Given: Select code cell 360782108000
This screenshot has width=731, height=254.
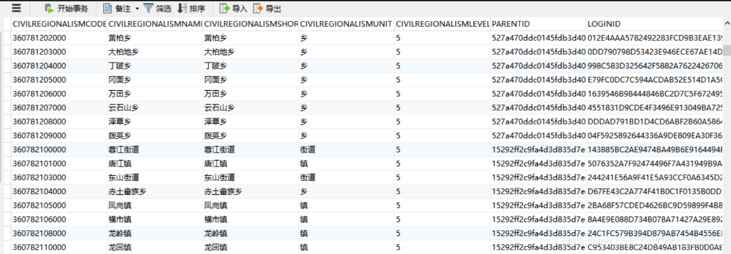Looking at the screenshot, I should 59,233.
